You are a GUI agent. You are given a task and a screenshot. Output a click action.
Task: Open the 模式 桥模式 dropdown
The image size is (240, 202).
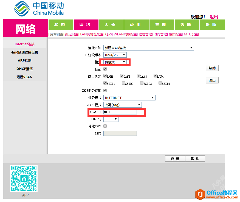(115, 62)
